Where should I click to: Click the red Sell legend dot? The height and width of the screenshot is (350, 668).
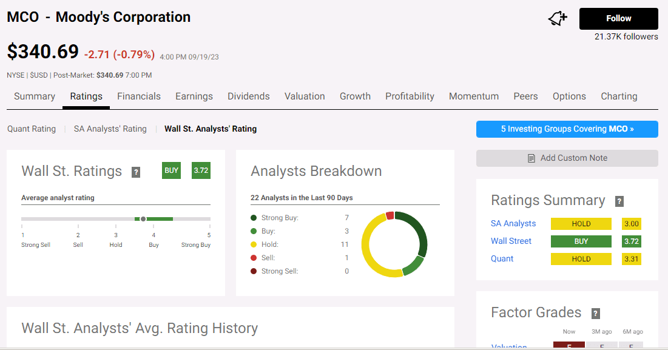tap(254, 258)
